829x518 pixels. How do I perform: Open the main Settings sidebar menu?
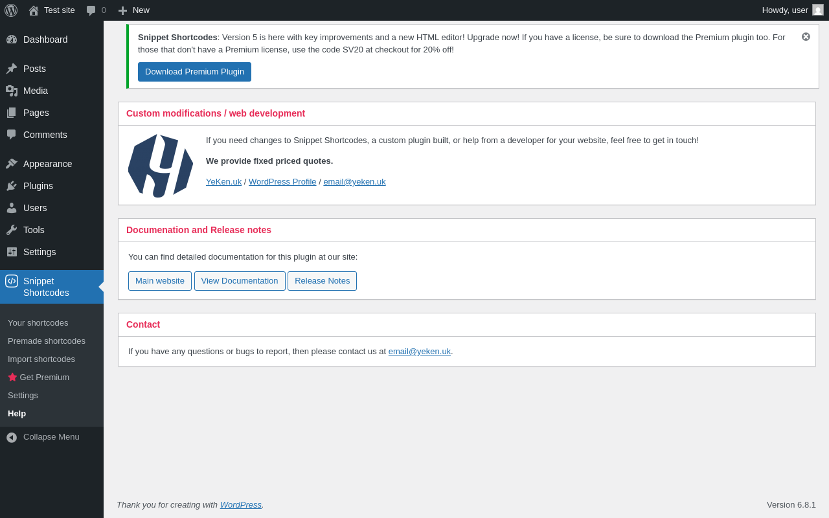(x=52, y=252)
